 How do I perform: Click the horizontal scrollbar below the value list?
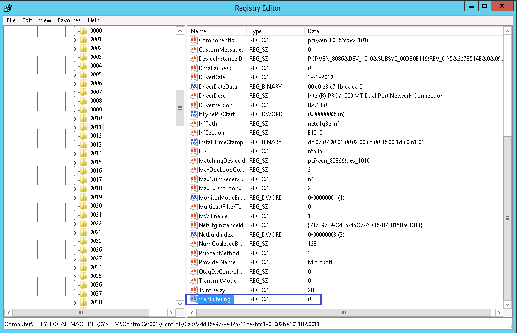coord(343,313)
